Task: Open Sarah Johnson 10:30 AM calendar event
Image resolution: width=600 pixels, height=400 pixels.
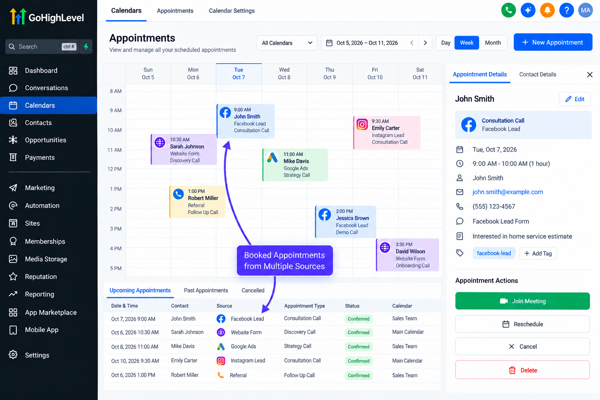Action: click(184, 150)
